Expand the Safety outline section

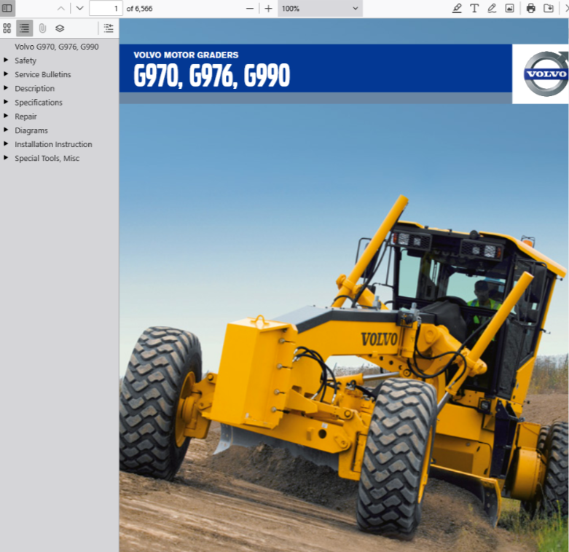click(6, 60)
